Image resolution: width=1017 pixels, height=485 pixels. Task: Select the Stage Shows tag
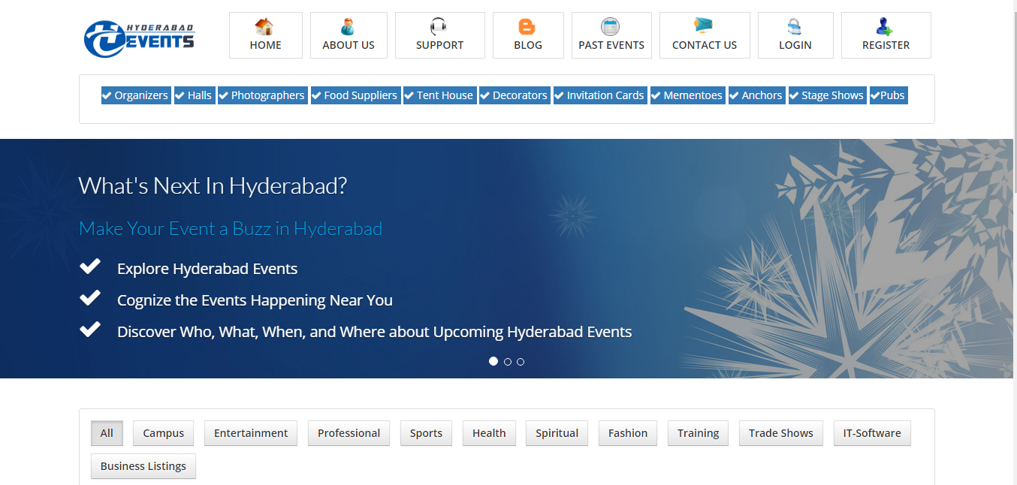(828, 95)
